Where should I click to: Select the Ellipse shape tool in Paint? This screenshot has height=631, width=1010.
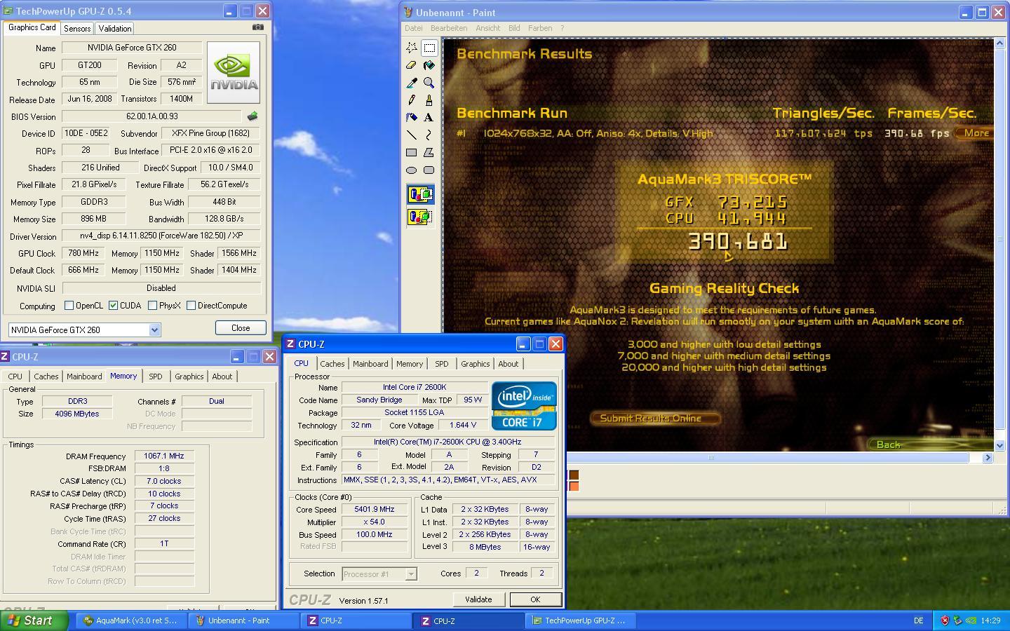(x=412, y=170)
